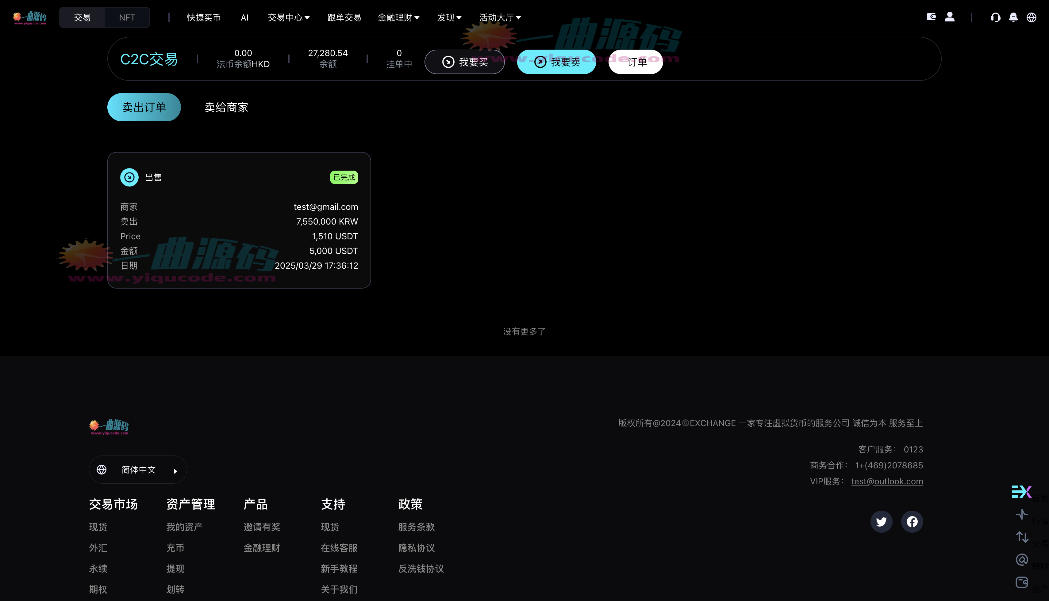This screenshot has height=601, width=1049.
Task: Open the 跟单交易 menu item
Action: 344,17
